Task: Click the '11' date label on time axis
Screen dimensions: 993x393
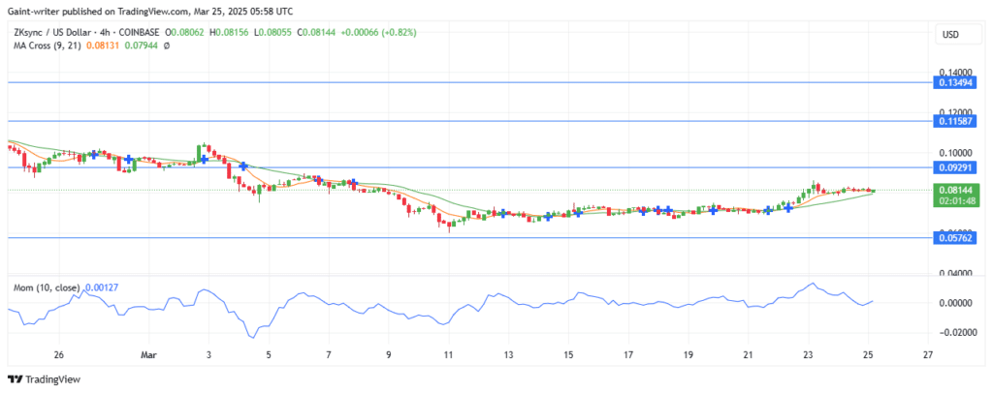Action: (x=448, y=355)
